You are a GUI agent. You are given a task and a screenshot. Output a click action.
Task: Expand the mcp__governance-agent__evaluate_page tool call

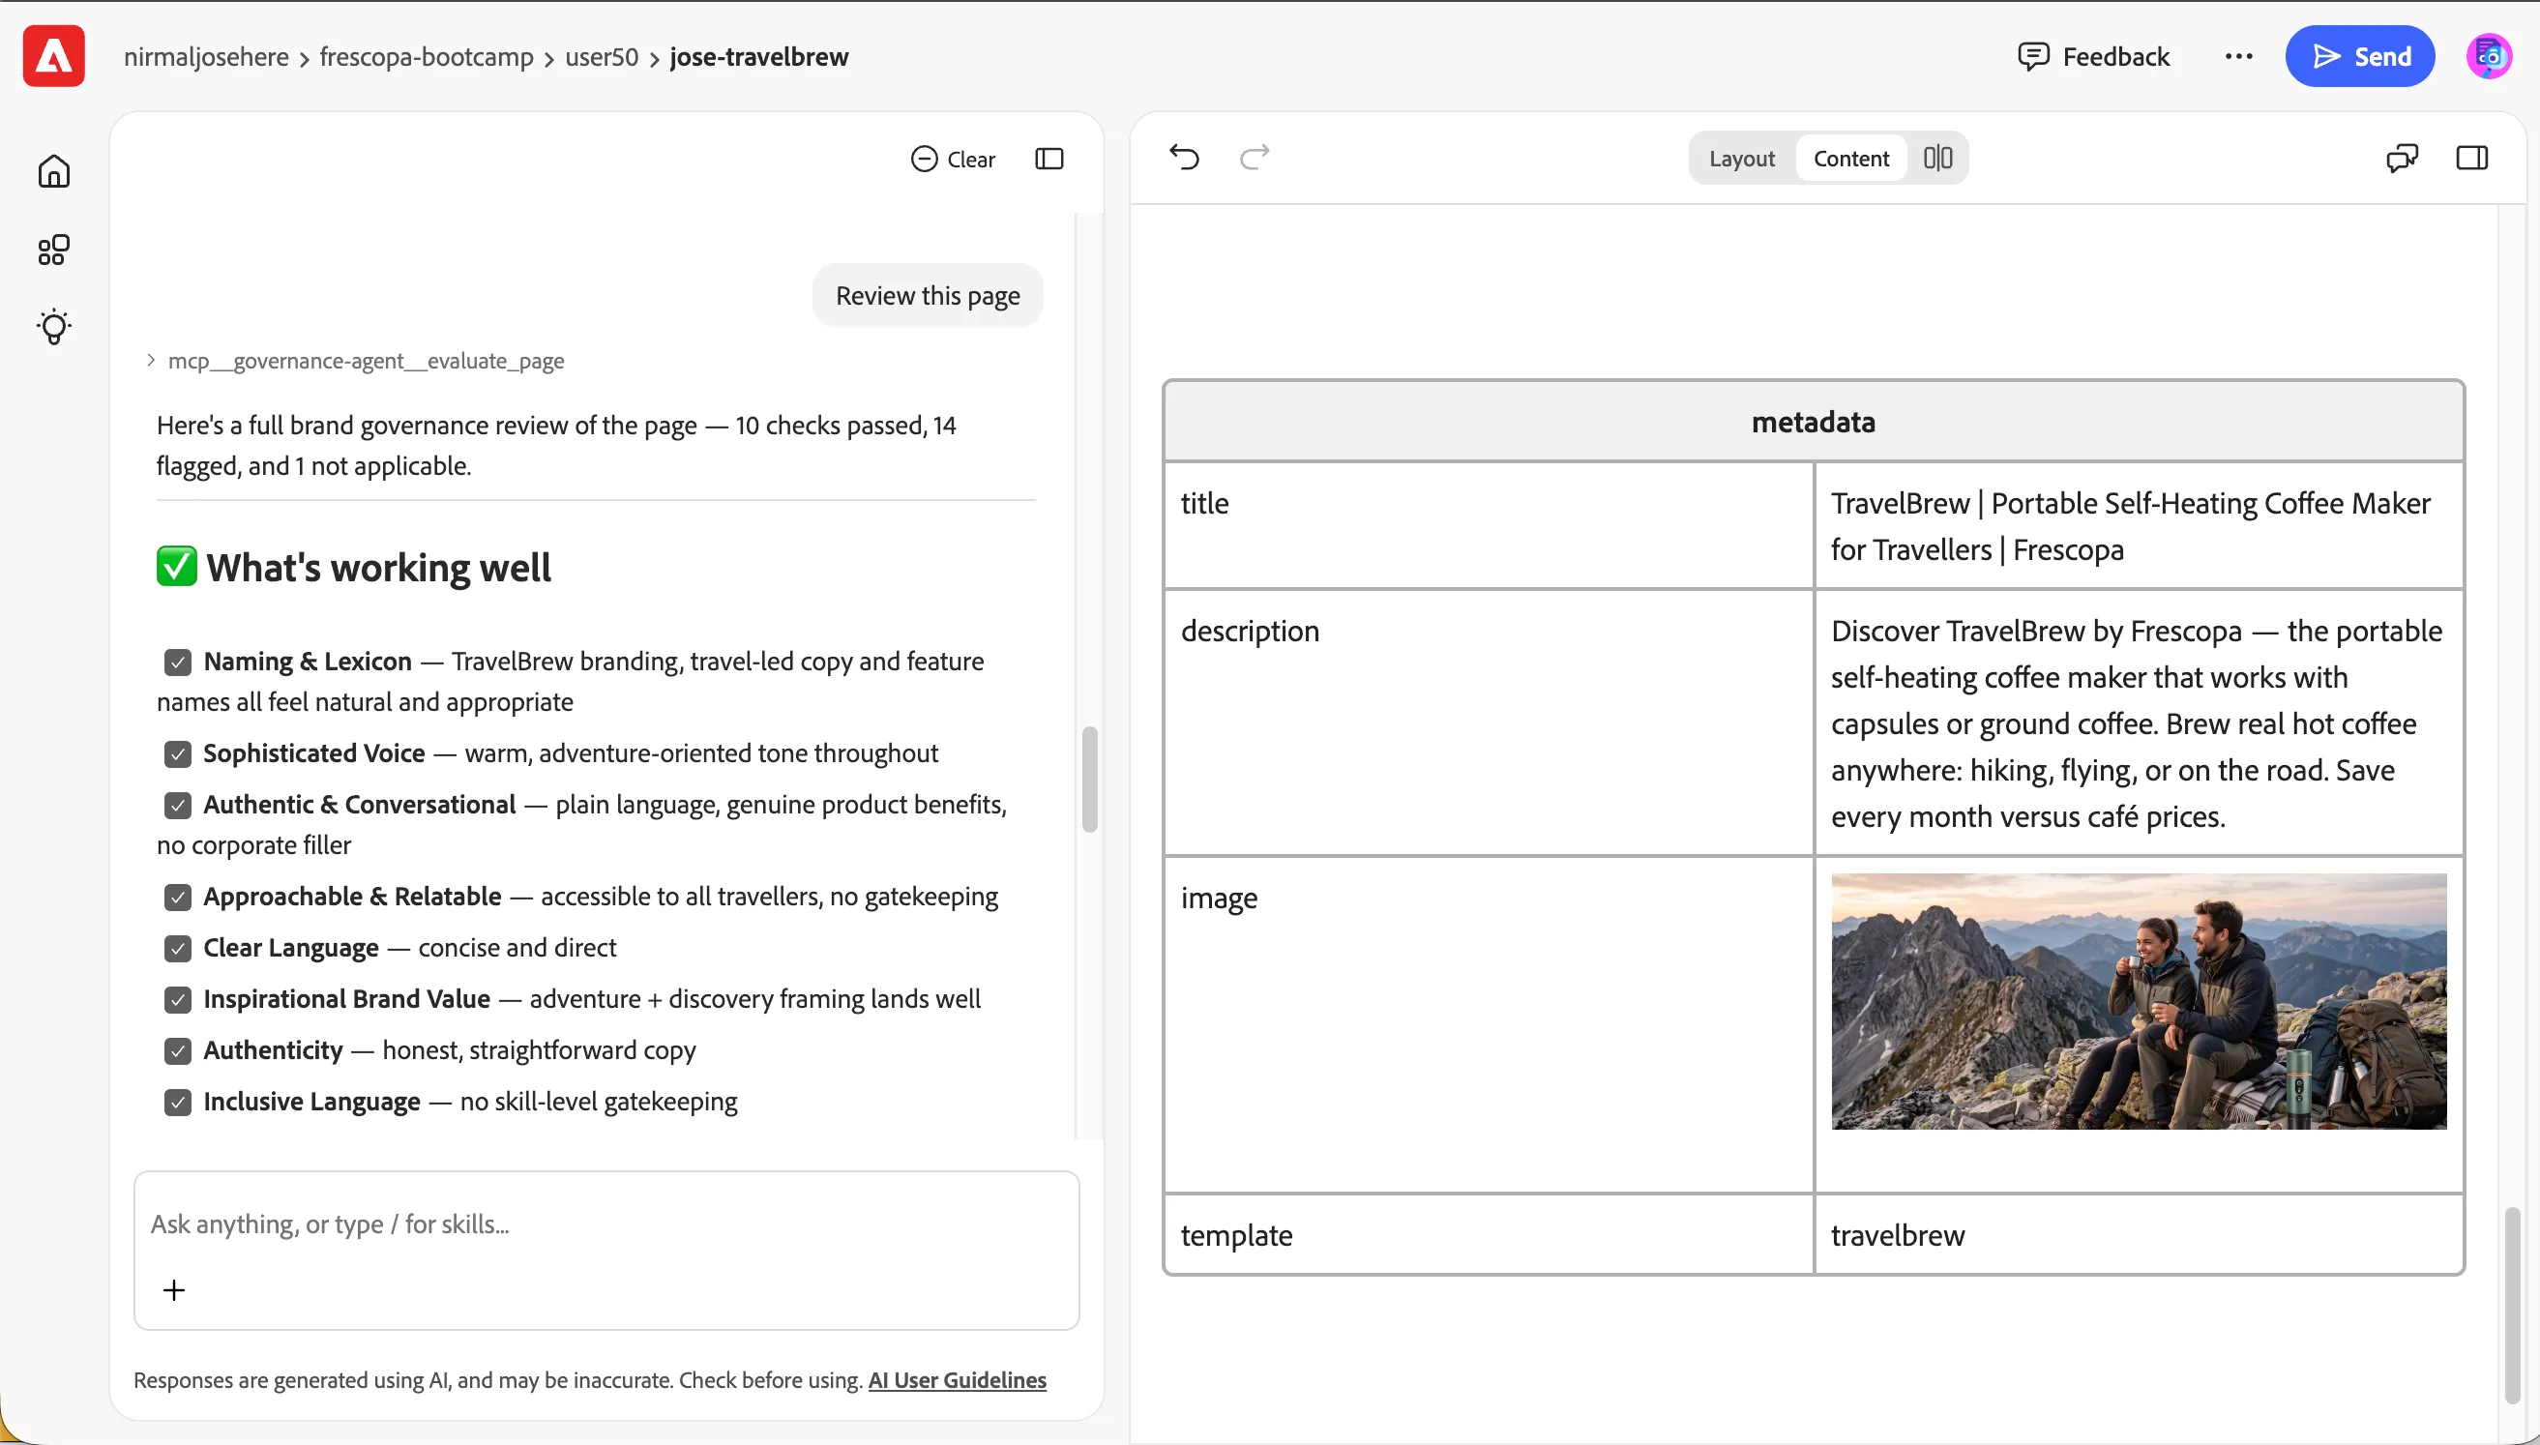[x=355, y=360]
